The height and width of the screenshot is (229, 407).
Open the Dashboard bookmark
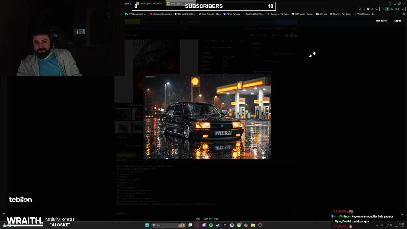(136, 14)
